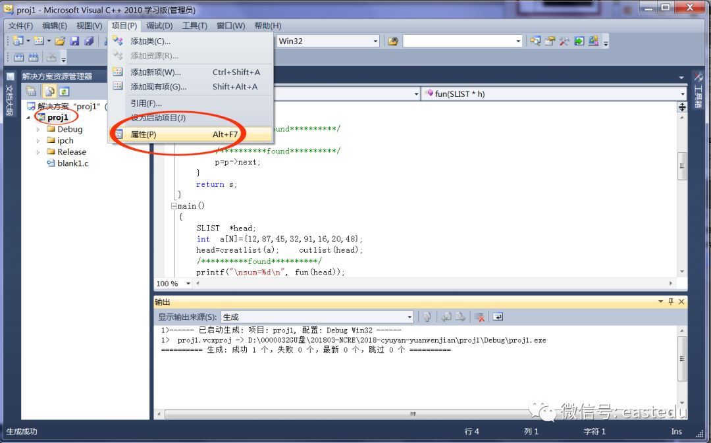Open the Show output from dropdown
This screenshot has height=443, width=711.
pos(409,317)
